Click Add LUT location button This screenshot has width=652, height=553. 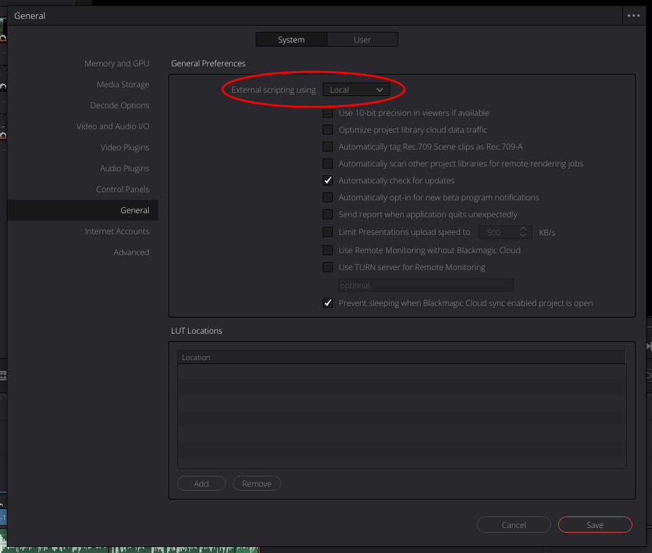tap(202, 483)
